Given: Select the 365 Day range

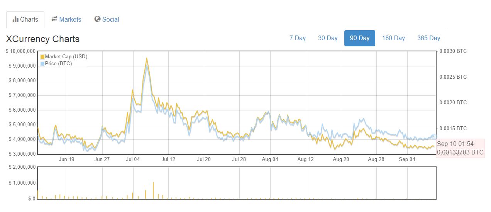Looking at the screenshot, I should (x=429, y=38).
